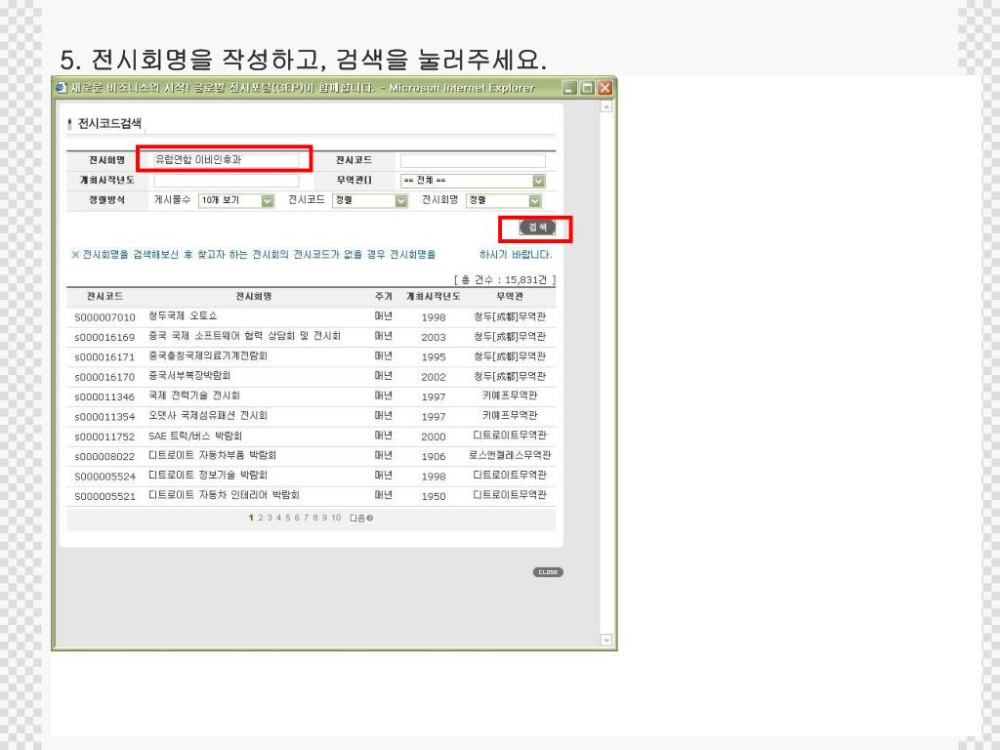Select 중국충칭국제의료기계전람회 entry
The width and height of the screenshot is (1000, 750).
(208, 355)
